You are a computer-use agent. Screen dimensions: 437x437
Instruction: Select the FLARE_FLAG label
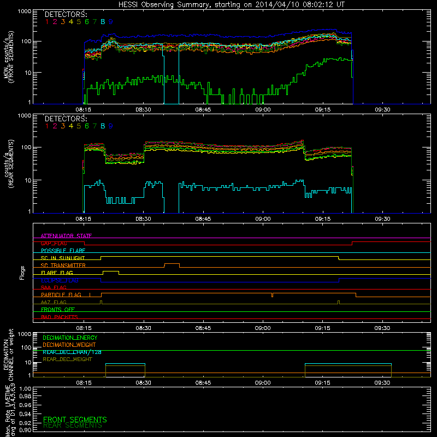(57, 273)
